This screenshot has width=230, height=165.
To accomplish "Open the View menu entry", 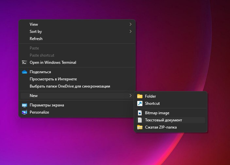I will coord(77,24).
